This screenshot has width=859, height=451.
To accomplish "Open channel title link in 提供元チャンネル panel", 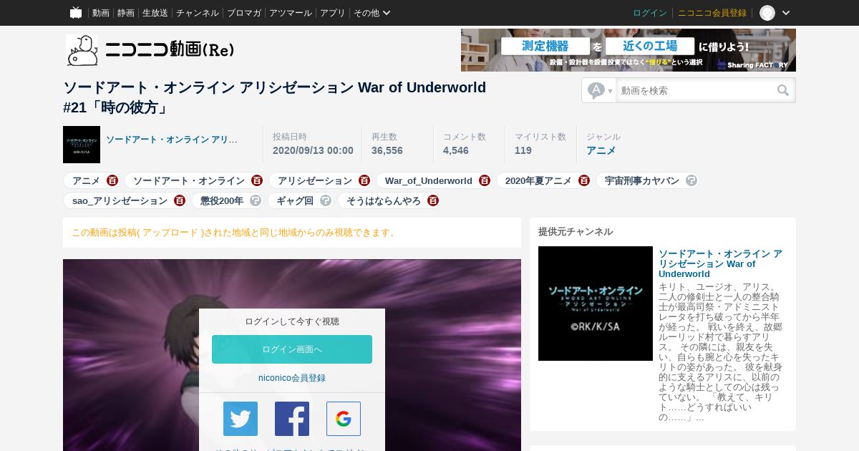I will (x=720, y=263).
